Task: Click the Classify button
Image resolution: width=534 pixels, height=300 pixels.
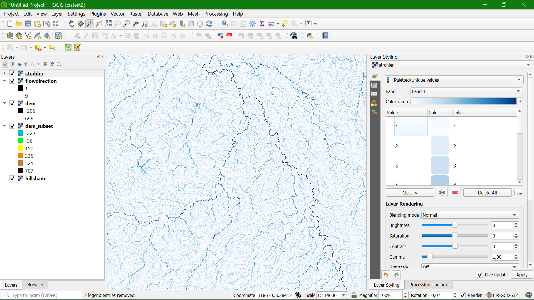Action: click(x=410, y=192)
